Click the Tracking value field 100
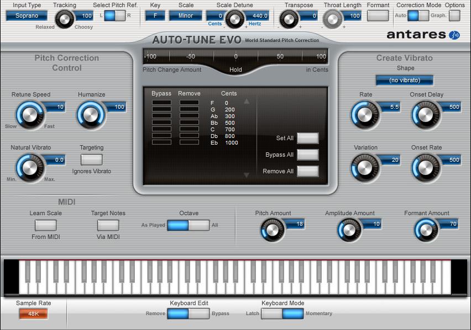Viewport: 471px width, 330px height. click(84, 15)
